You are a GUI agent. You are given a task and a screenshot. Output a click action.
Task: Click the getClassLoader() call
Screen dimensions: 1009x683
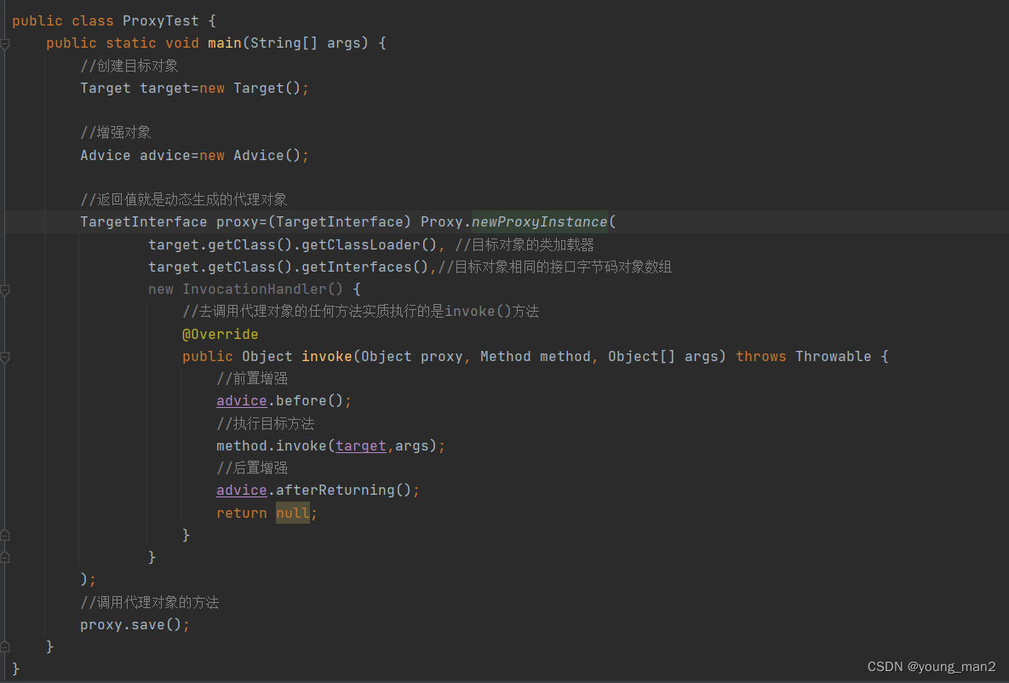click(x=370, y=244)
